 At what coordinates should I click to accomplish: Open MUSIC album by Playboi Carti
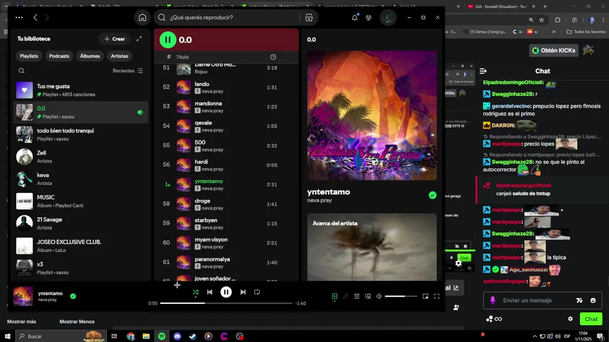[81, 201]
